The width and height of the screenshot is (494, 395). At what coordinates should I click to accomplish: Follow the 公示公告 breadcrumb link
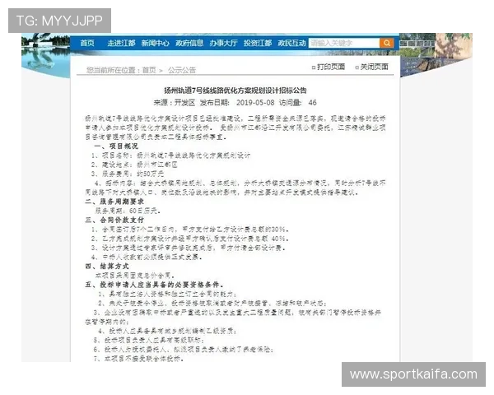(x=182, y=70)
